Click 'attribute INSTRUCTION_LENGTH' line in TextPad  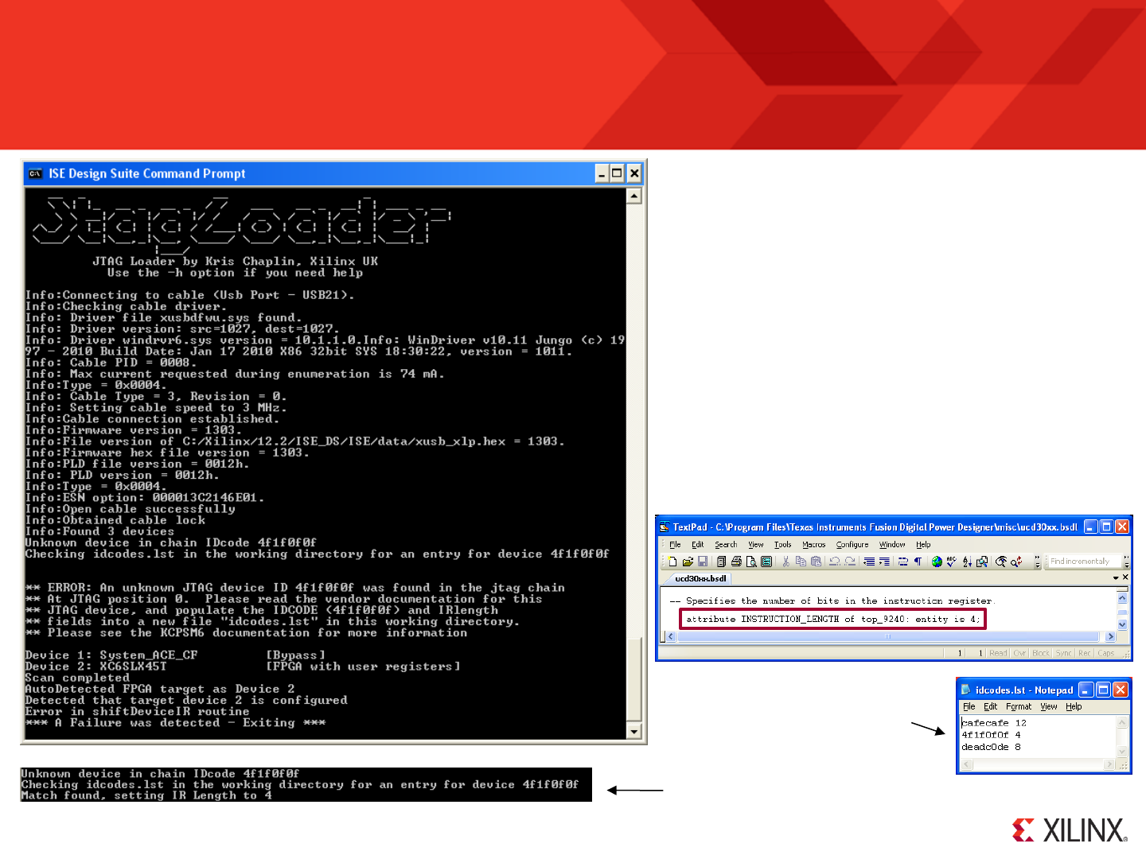[x=832, y=619]
